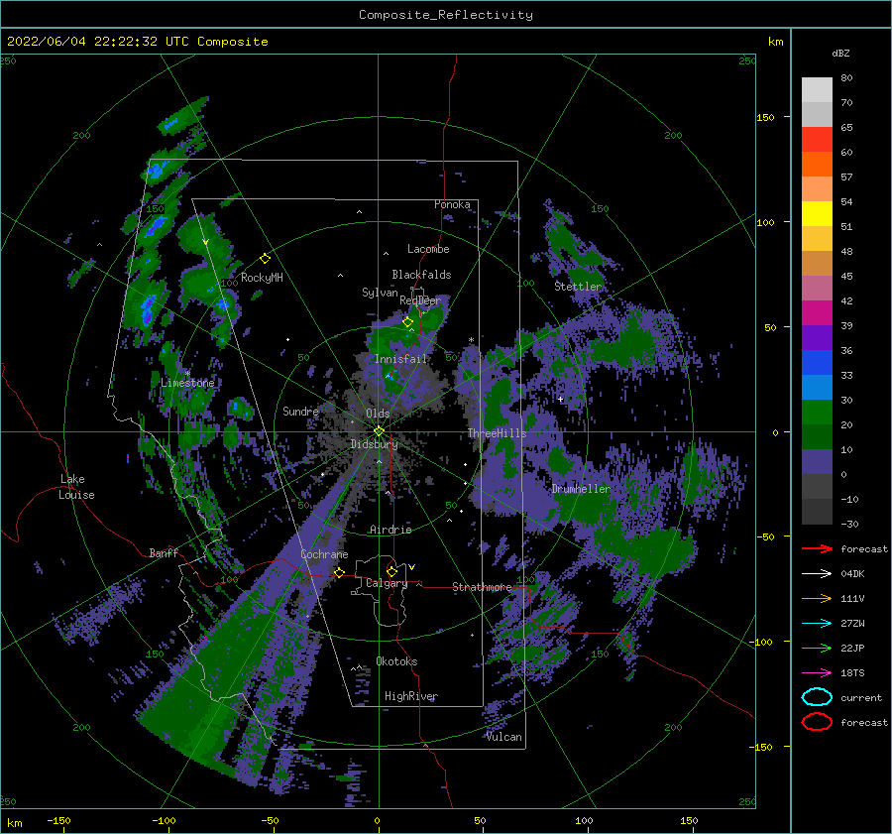Click the yellow radar-center diamond between Olds and Didsbury
The image size is (892, 834).
379,431
